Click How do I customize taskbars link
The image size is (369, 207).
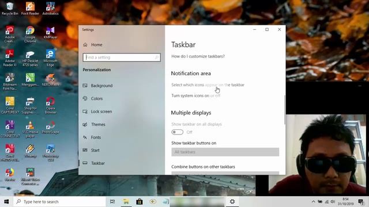pos(198,56)
